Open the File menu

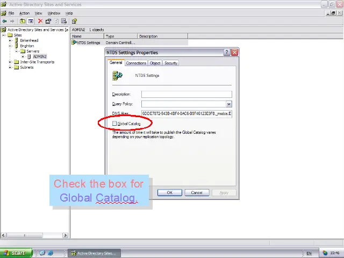pyautogui.click(x=11, y=13)
